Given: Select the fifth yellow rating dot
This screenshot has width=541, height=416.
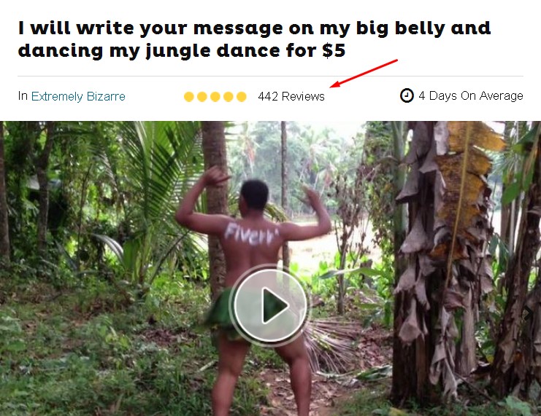Looking at the screenshot, I should click(x=242, y=97).
